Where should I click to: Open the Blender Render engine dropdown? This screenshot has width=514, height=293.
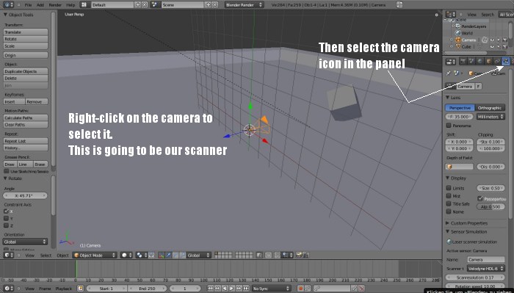click(x=245, y=5)
